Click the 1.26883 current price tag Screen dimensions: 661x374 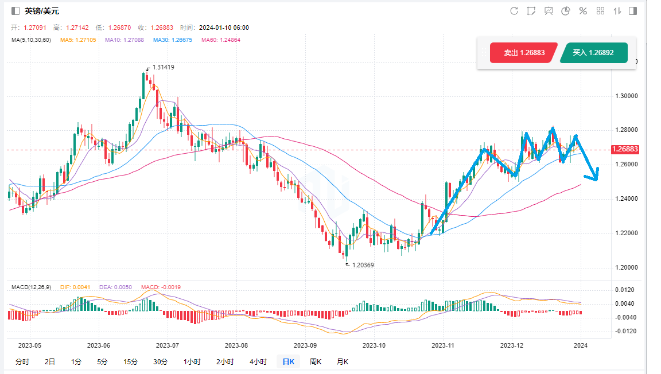click(x=625, y=150)
